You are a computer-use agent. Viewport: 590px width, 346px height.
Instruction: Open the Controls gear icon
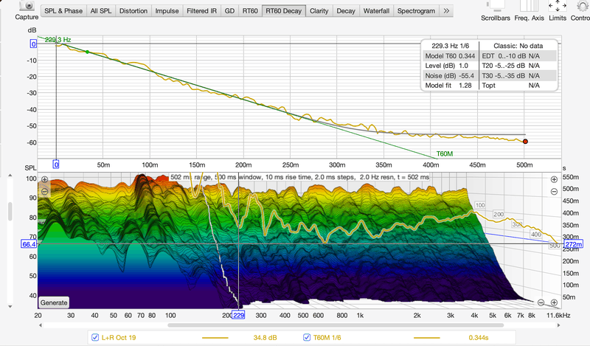coord(583,6)
